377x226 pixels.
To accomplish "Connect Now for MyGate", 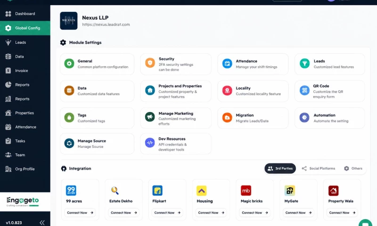I will (x=298, y=212).
